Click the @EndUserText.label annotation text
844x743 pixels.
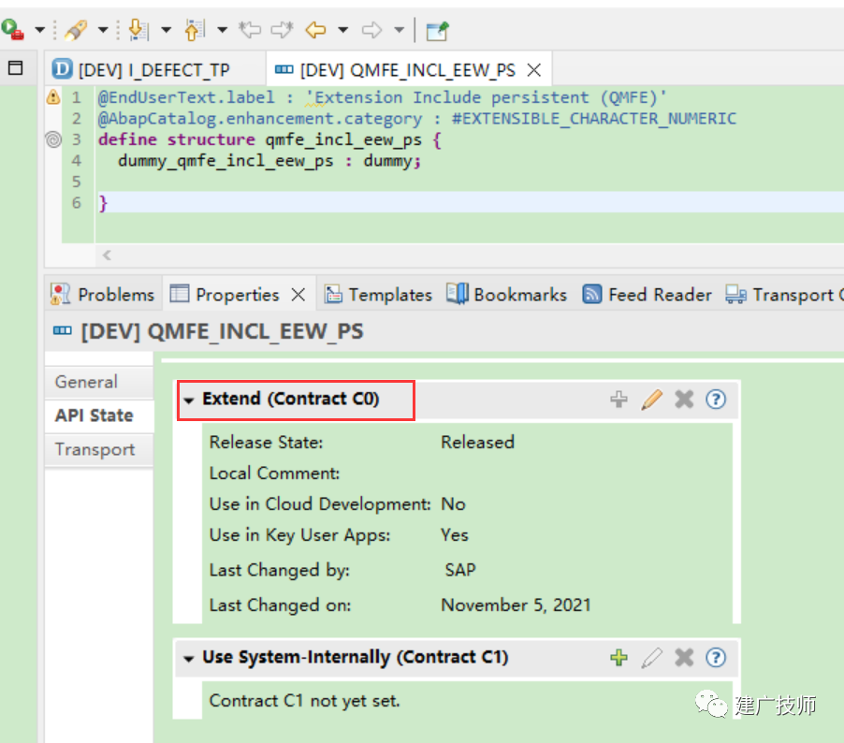coord(186,97)
